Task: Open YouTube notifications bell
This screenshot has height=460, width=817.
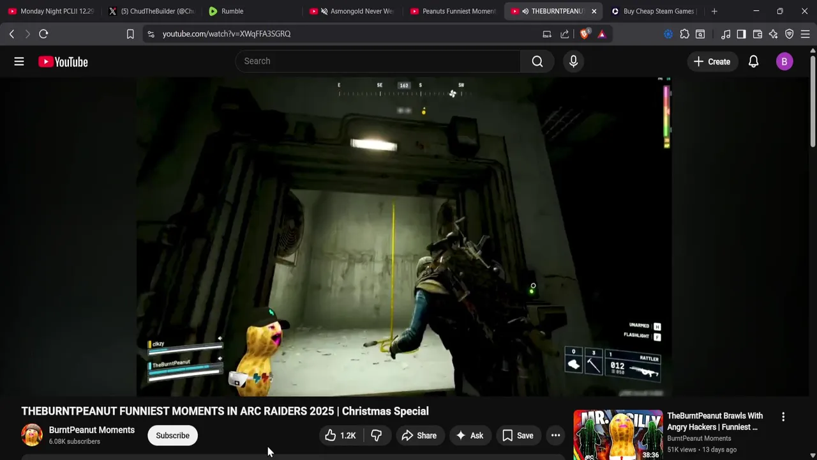Action: tap(753, 61)
